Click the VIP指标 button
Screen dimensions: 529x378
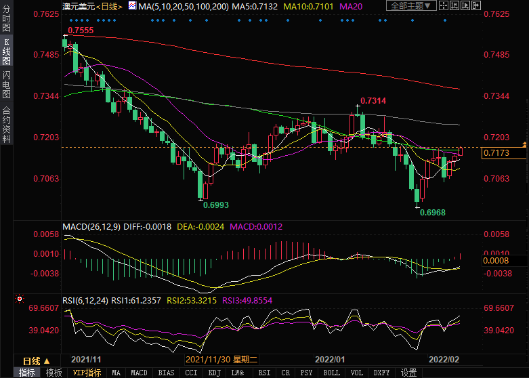click(x=87, y=373)
